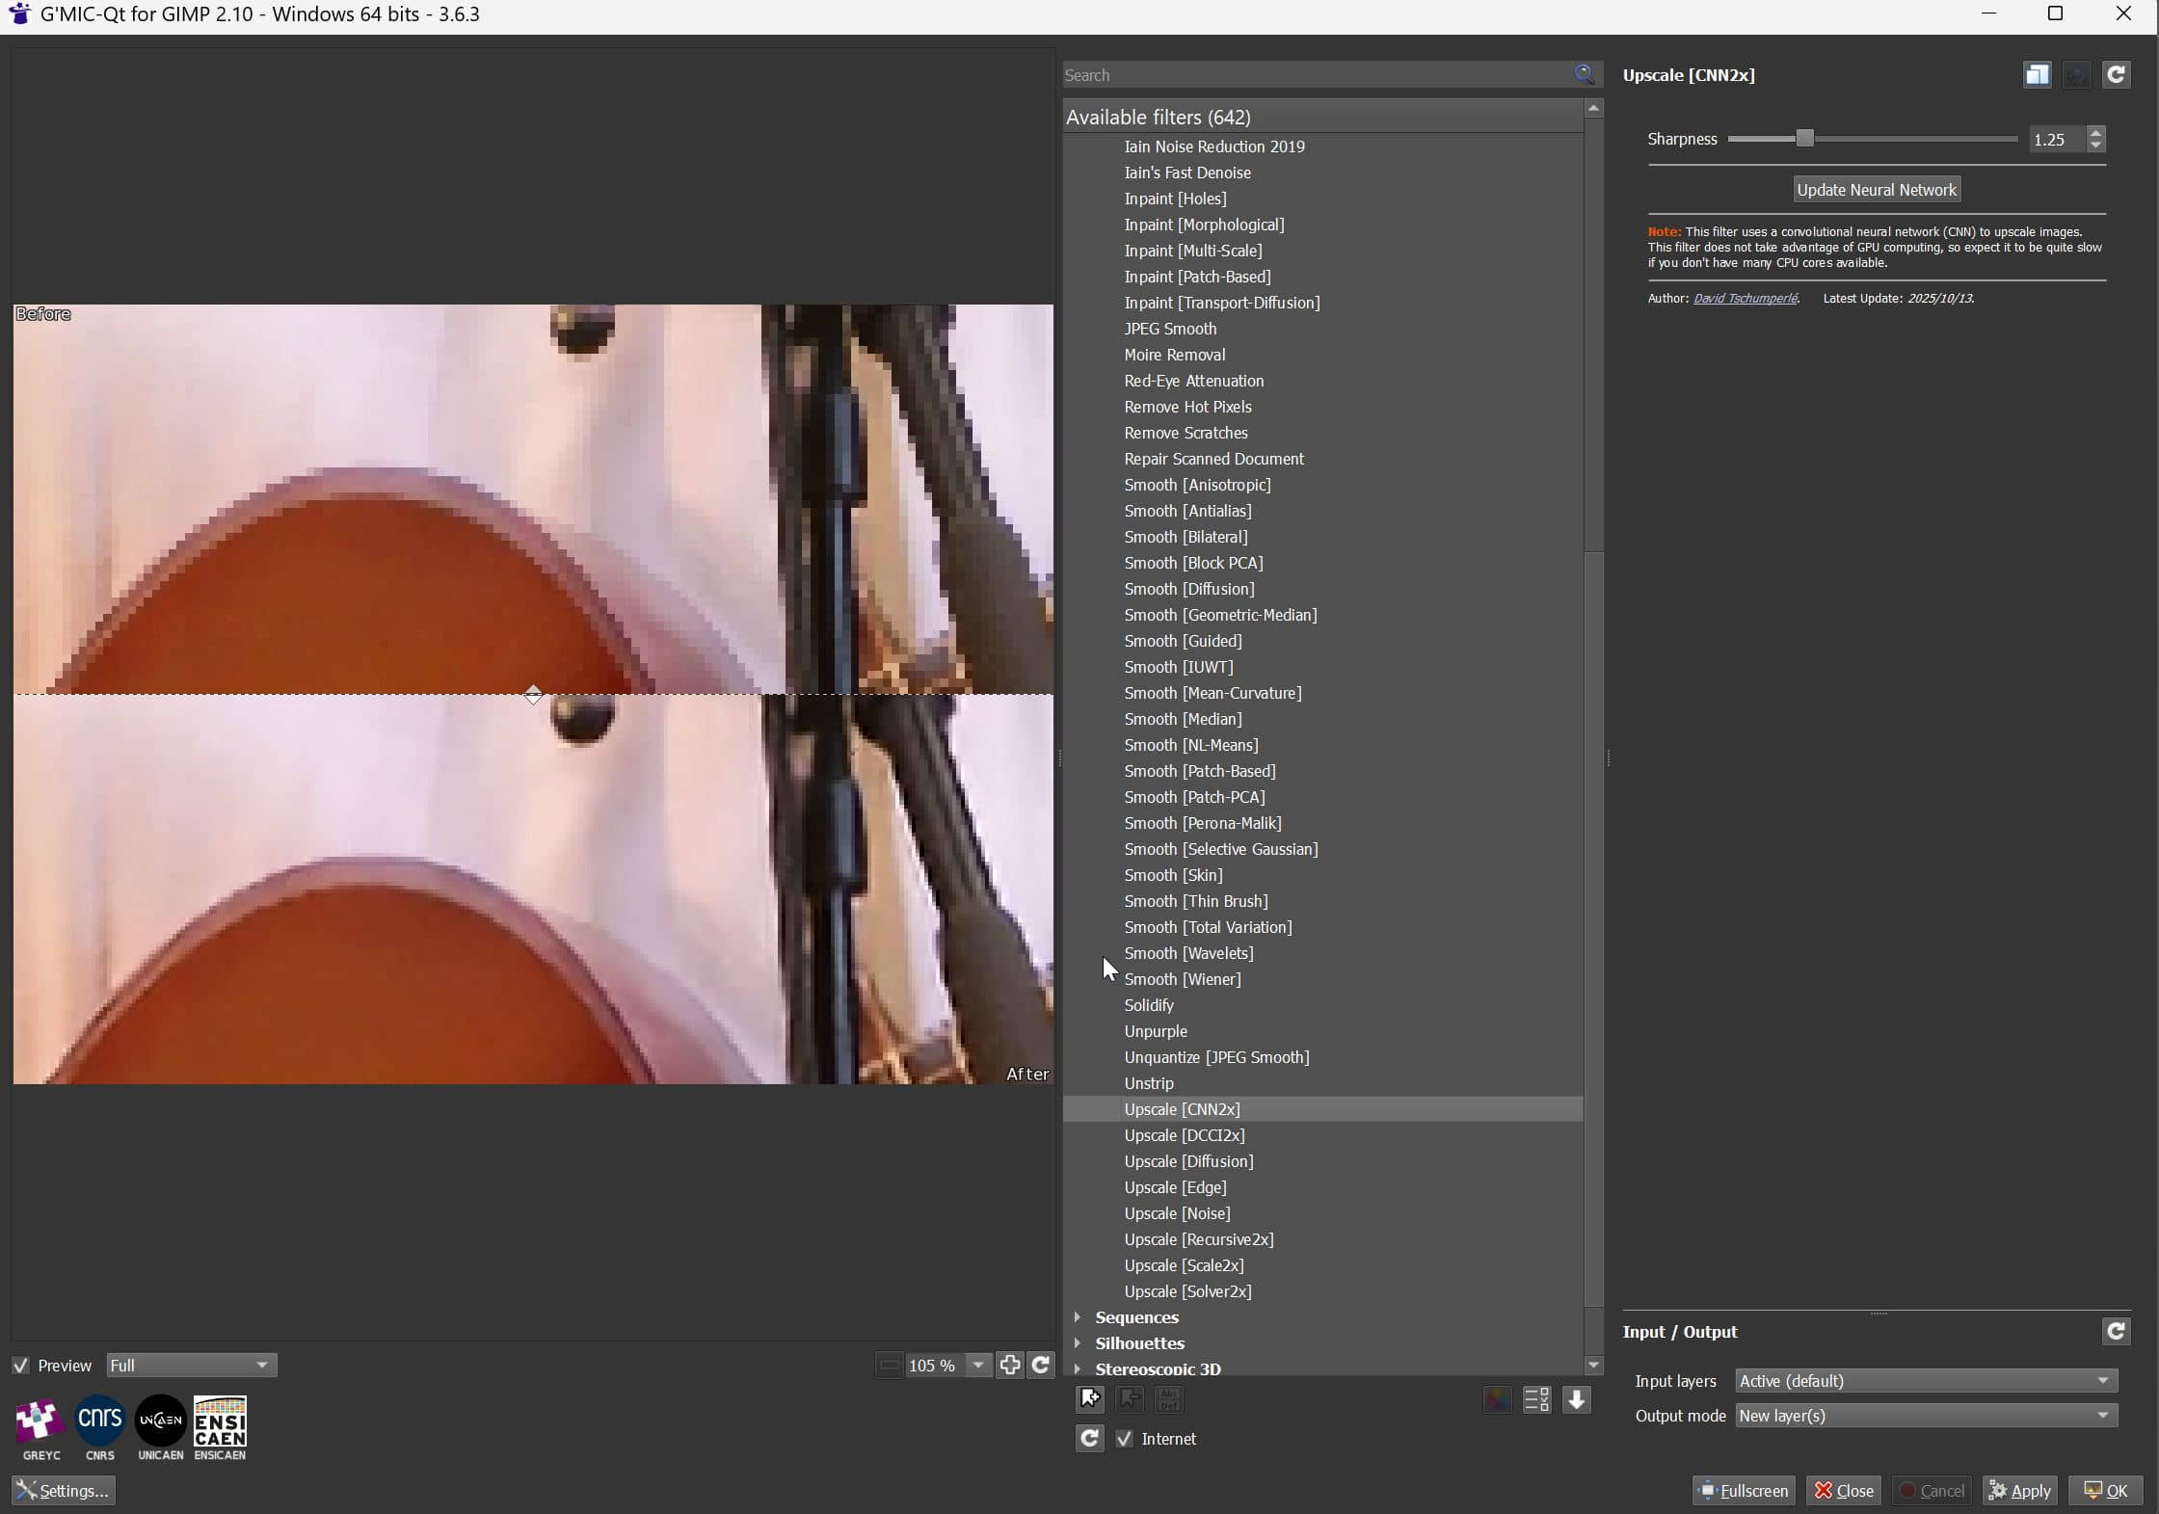This screenshot has height=1514, width=2159.
Task: Click the copy command to clipboard icon
Action: point(2037,75)
